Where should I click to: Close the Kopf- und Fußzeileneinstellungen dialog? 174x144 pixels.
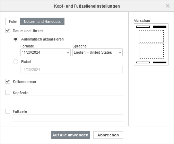[x=167, y=6]
